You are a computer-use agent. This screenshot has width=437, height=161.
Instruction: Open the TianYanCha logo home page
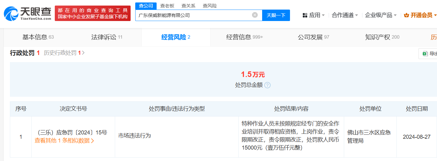[27, 13]
